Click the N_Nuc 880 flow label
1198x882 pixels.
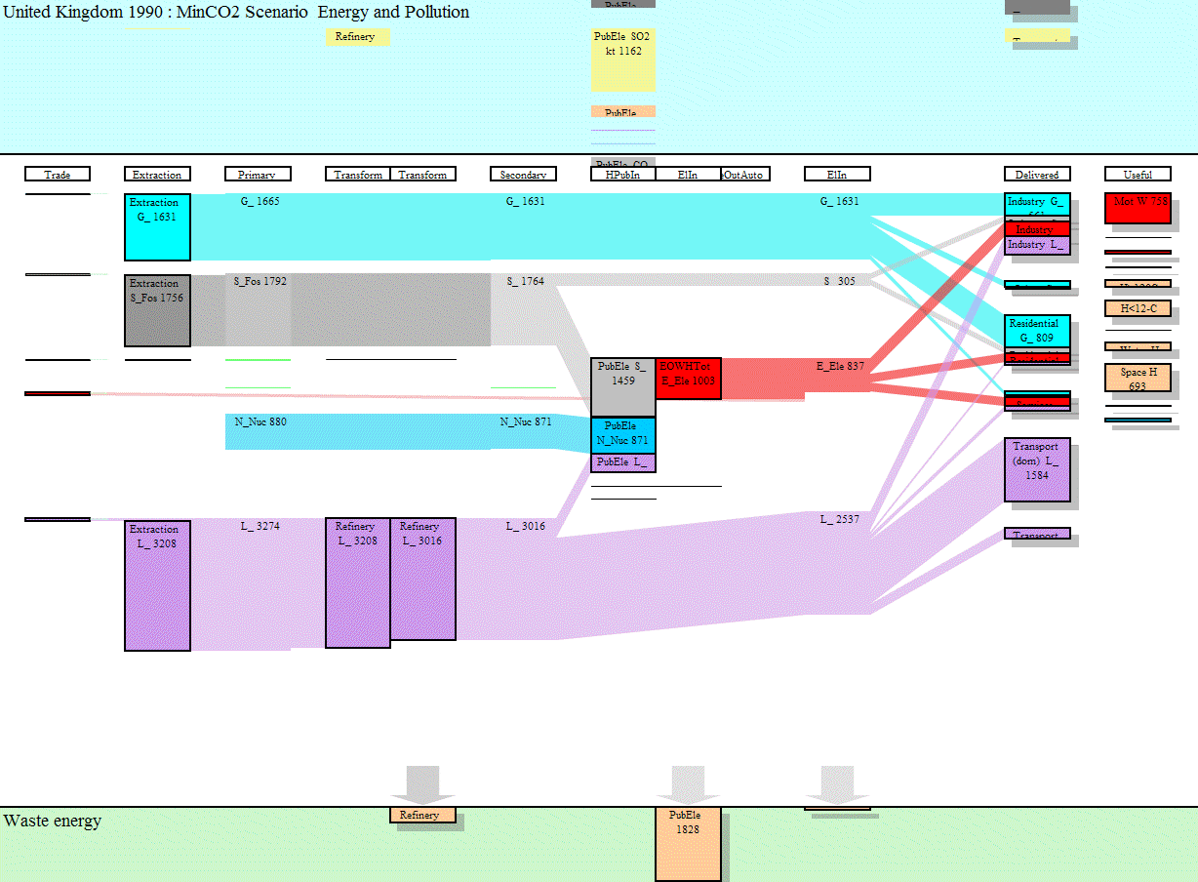[x=260, y=421]
